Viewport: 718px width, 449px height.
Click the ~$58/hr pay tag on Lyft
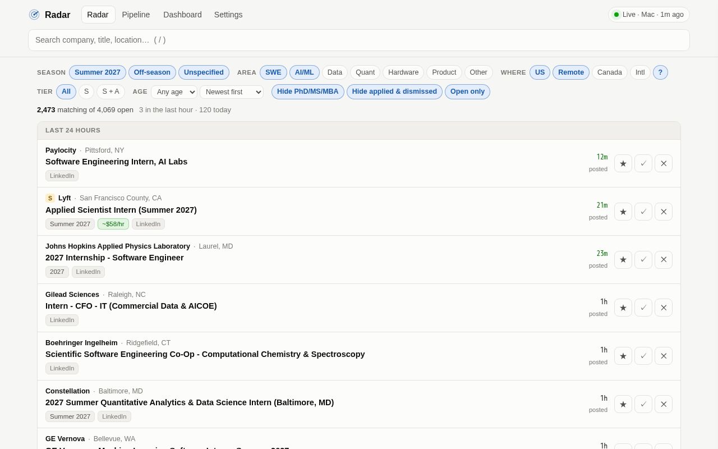[113, 224]
